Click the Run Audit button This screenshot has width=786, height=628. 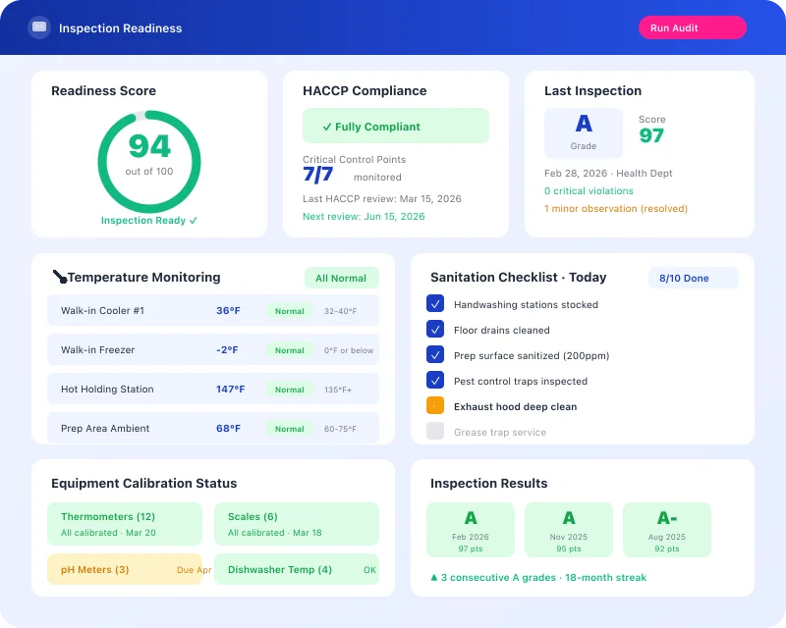(692, 27)
